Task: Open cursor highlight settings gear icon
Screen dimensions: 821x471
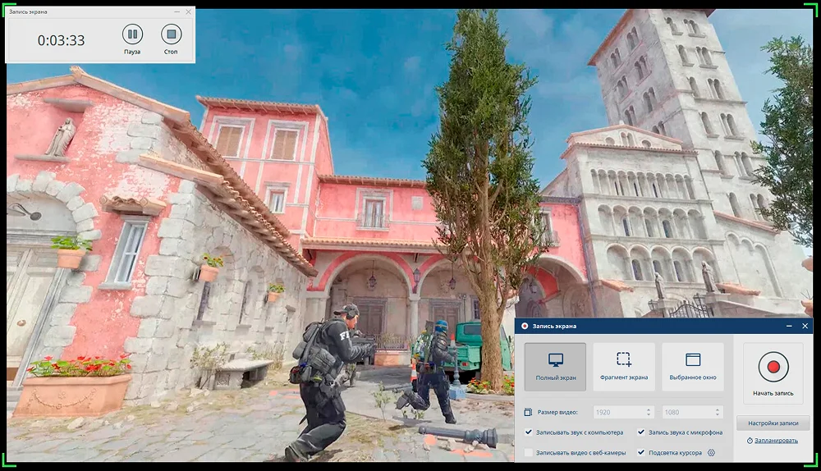Action: point(712,452)
